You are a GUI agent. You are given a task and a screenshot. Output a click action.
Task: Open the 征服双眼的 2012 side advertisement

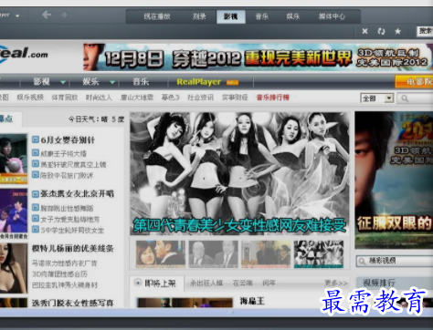click(x=394, y=180)
